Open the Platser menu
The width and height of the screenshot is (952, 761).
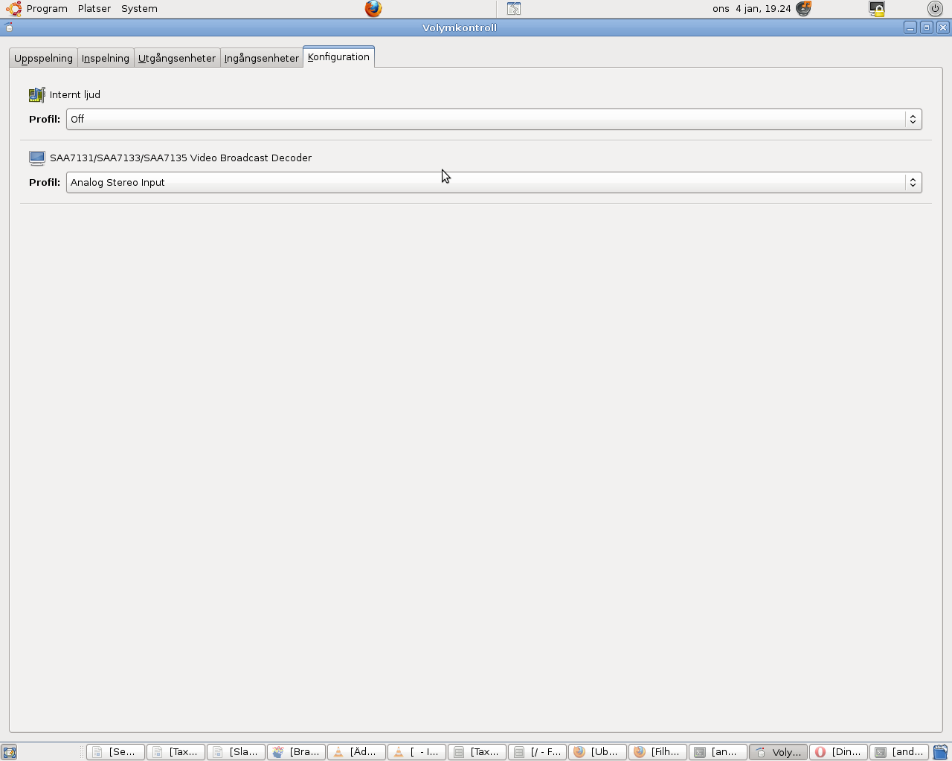click(x=94, y=9)
